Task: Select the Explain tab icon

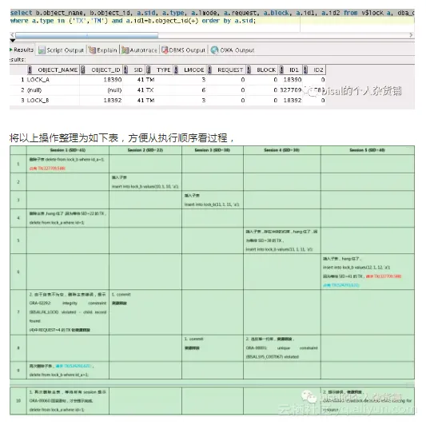Action: coord(92,50)
